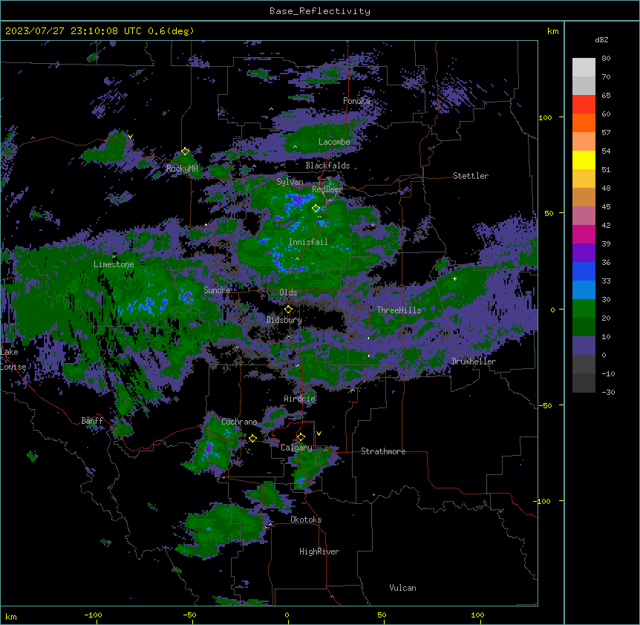Screen dimensions: 640x625
Task: Select the Innisfail label on the map
Action: click(308, 242)
